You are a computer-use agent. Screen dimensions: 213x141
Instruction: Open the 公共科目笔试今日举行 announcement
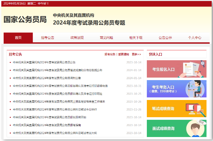tap(55, 110)
